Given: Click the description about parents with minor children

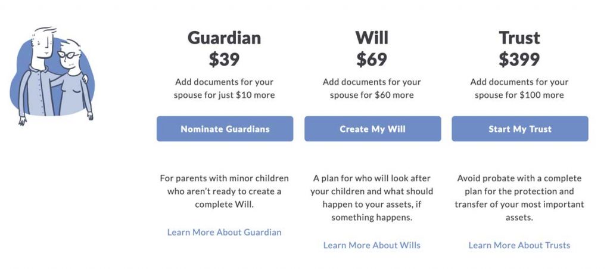Looking at the screenshot, I should (x=224, y=191).
